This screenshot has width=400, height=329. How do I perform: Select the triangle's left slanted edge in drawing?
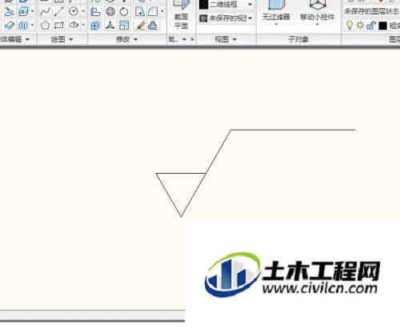tap(169, 195)
